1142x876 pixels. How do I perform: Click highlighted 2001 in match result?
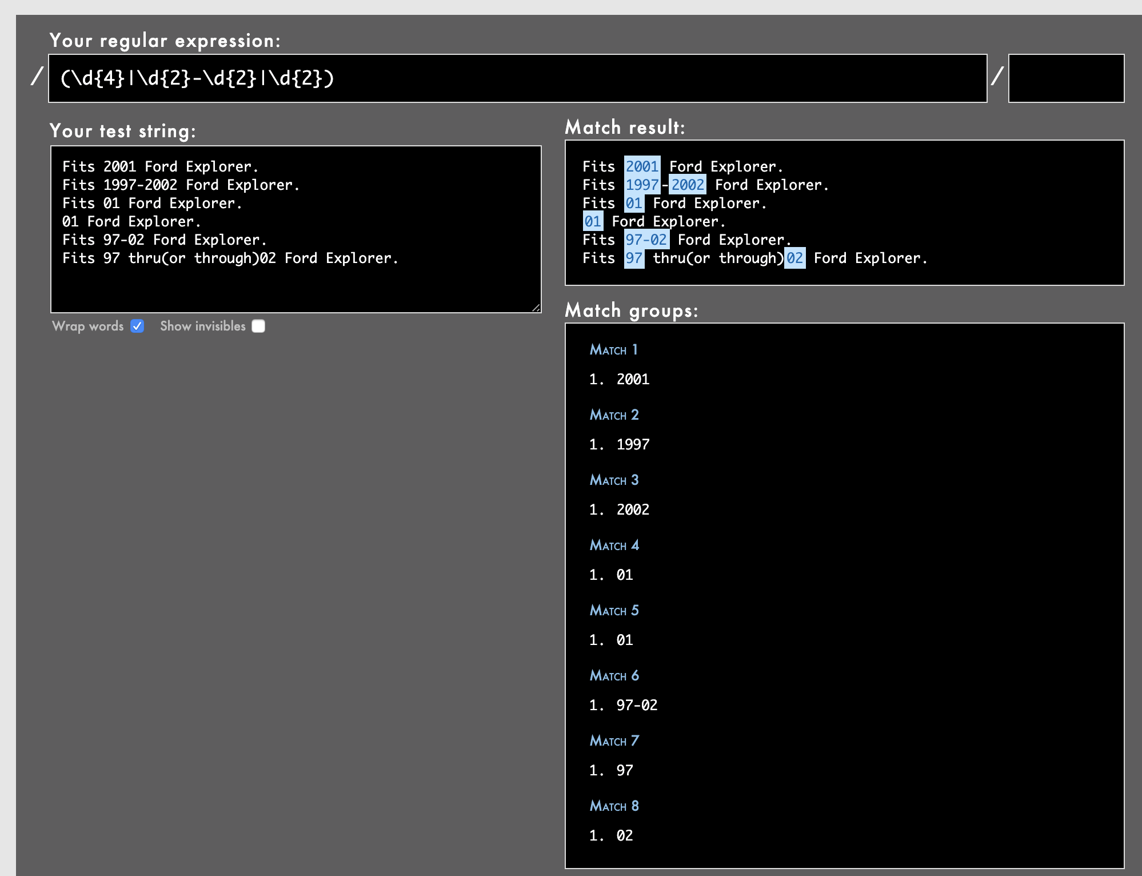tap(642, 166)
